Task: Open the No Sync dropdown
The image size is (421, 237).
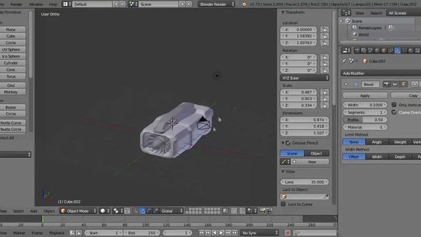Action: [x=260, y=233]
